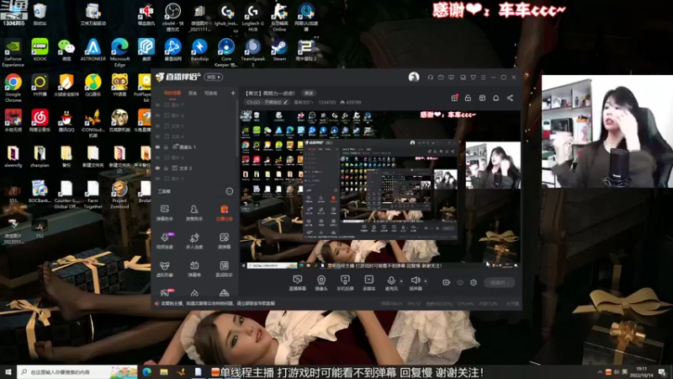
Task: Click the 修改 button beside stream title
Action: 309,93
